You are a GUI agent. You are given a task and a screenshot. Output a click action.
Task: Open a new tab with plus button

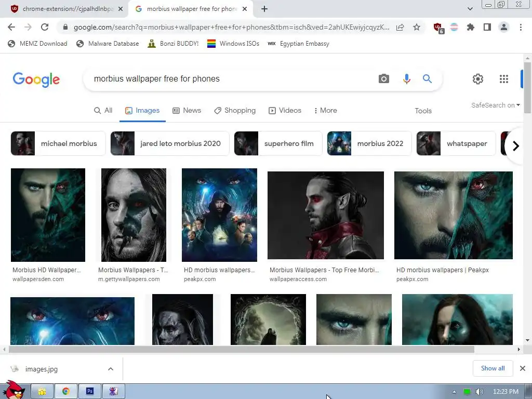point(264,9)
